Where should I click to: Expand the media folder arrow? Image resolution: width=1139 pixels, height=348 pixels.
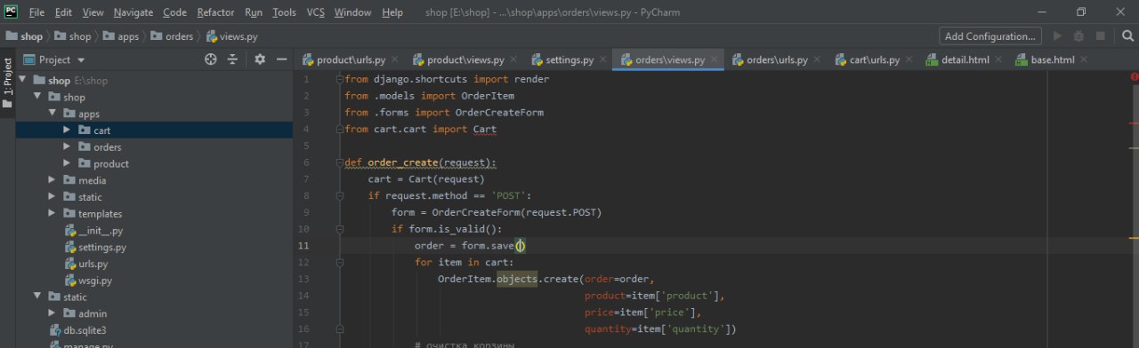tap(53, 180)
